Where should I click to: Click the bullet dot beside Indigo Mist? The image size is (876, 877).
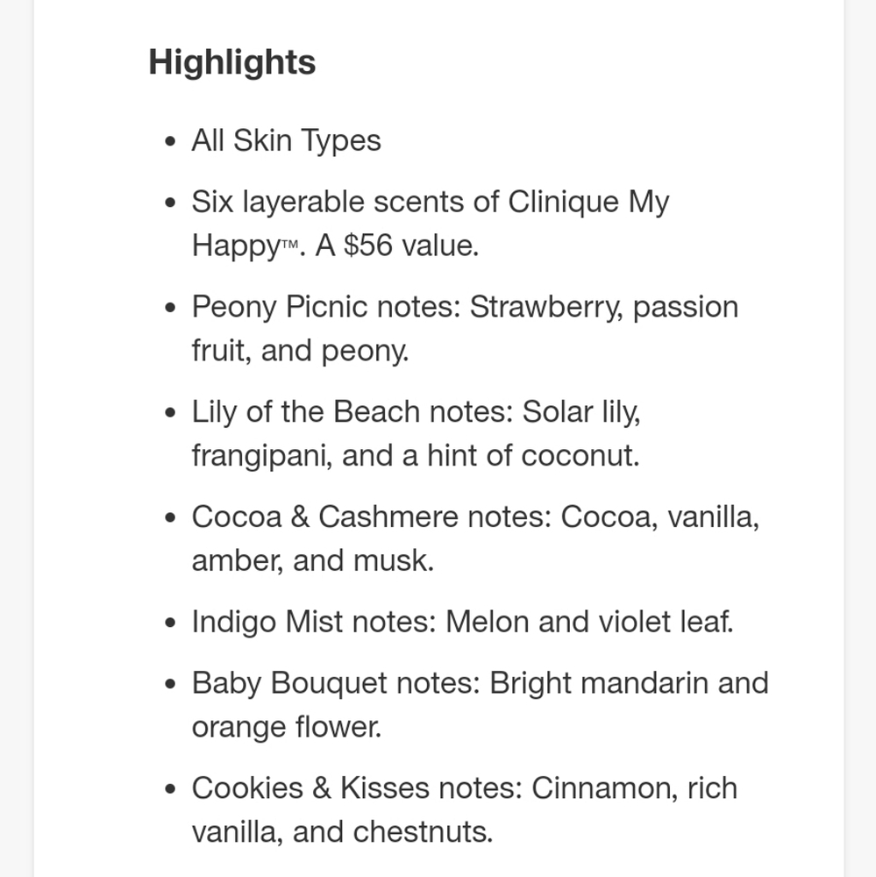click(171, 623)
